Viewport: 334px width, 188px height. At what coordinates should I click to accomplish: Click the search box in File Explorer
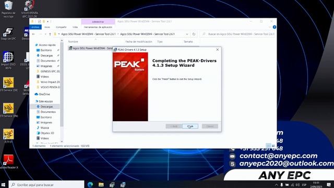click(237, 34)
